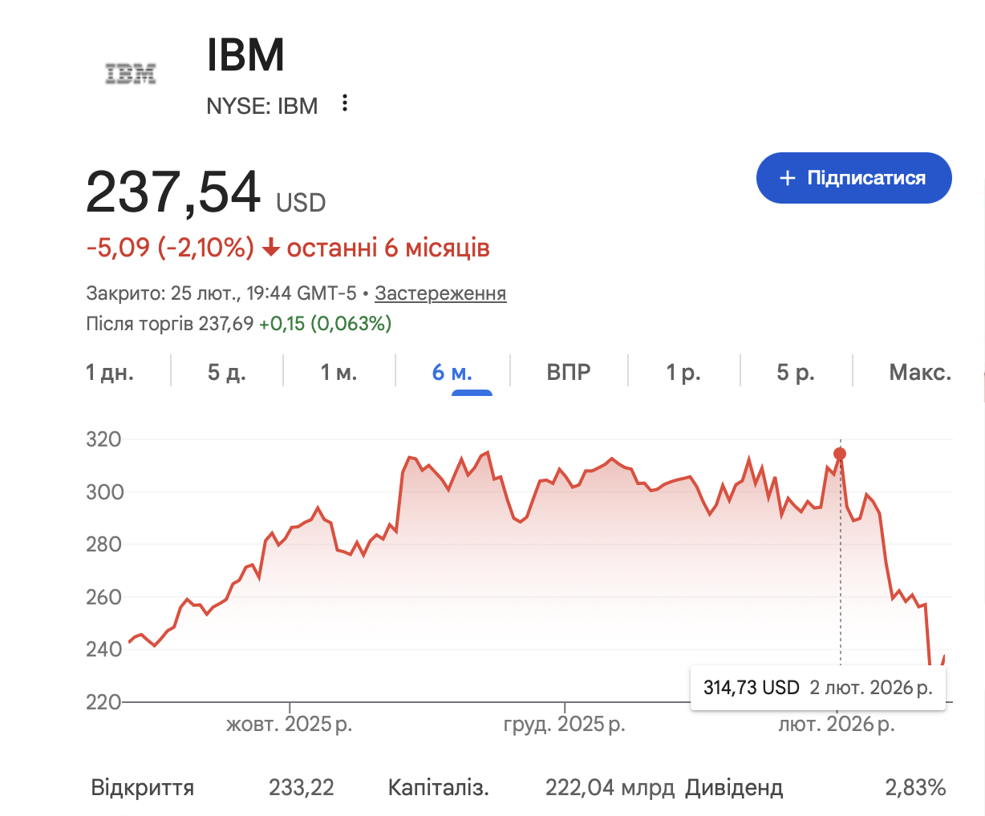Click the 314,73 USD price tooltip

(817, 688)
